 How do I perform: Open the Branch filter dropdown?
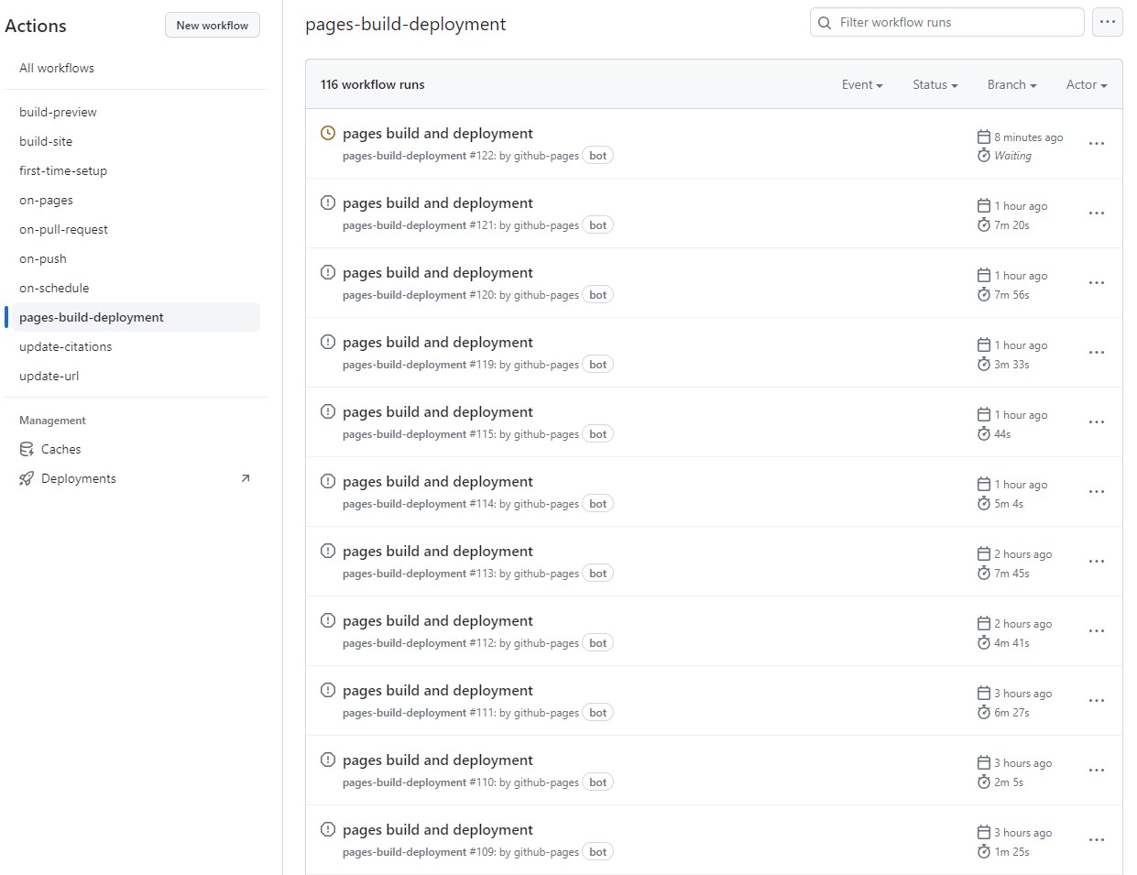click(x=1011, y=83)
